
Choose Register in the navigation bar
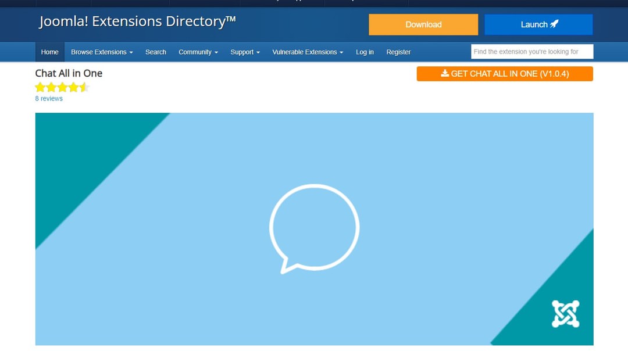[x=398, y=52]
